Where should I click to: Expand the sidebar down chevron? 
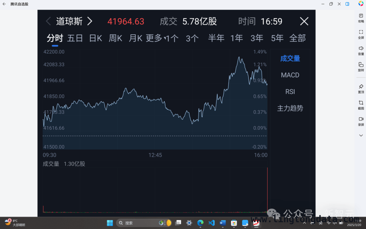click(x=361, y=135)
